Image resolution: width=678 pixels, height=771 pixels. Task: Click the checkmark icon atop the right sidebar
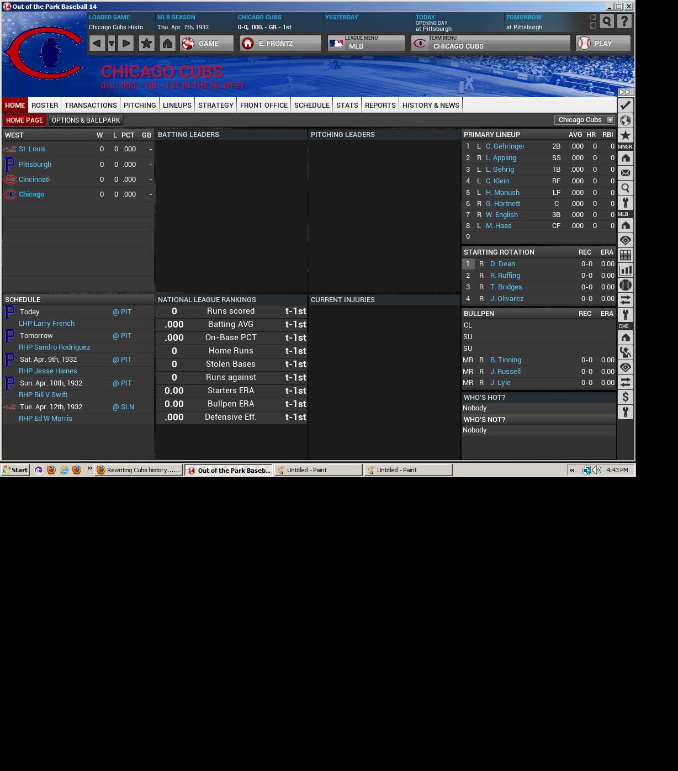(x=626, y=105)
